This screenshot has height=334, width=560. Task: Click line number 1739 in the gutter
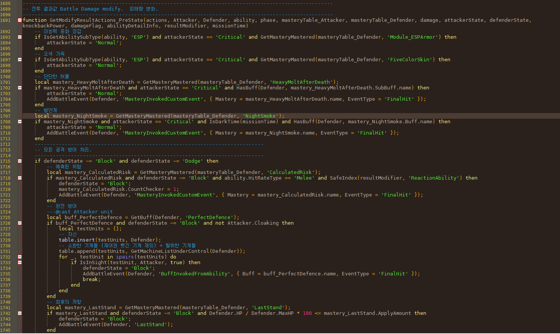coord(5,296)
